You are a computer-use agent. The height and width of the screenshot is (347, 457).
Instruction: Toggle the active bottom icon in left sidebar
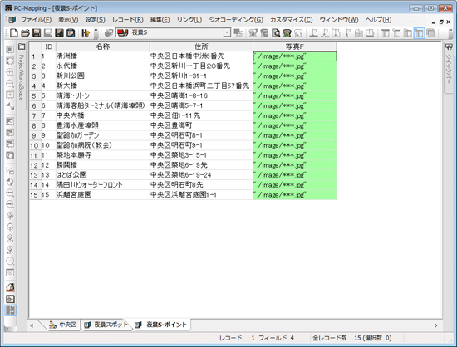(10, 310)
